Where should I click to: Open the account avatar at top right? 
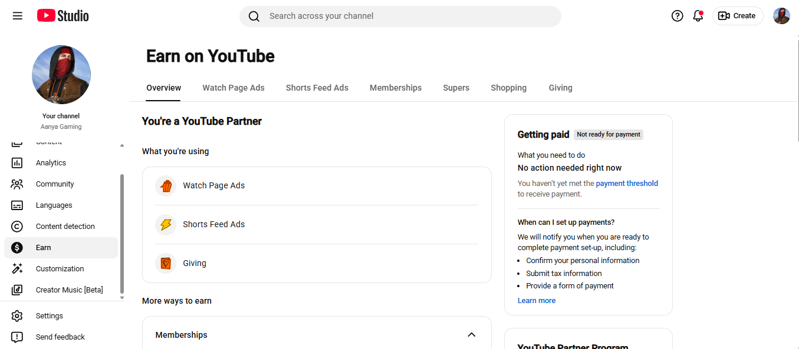tap(781, 16)
